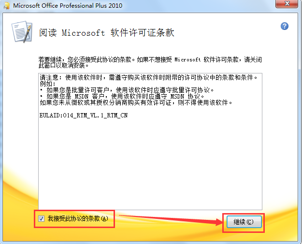Click the Microsoft word in instruction paragraph
This screenshot has height=244, width=302.
187,60
